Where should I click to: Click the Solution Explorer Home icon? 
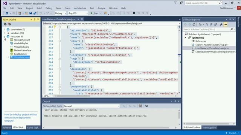pyautogui.click(x=194, y=24)
